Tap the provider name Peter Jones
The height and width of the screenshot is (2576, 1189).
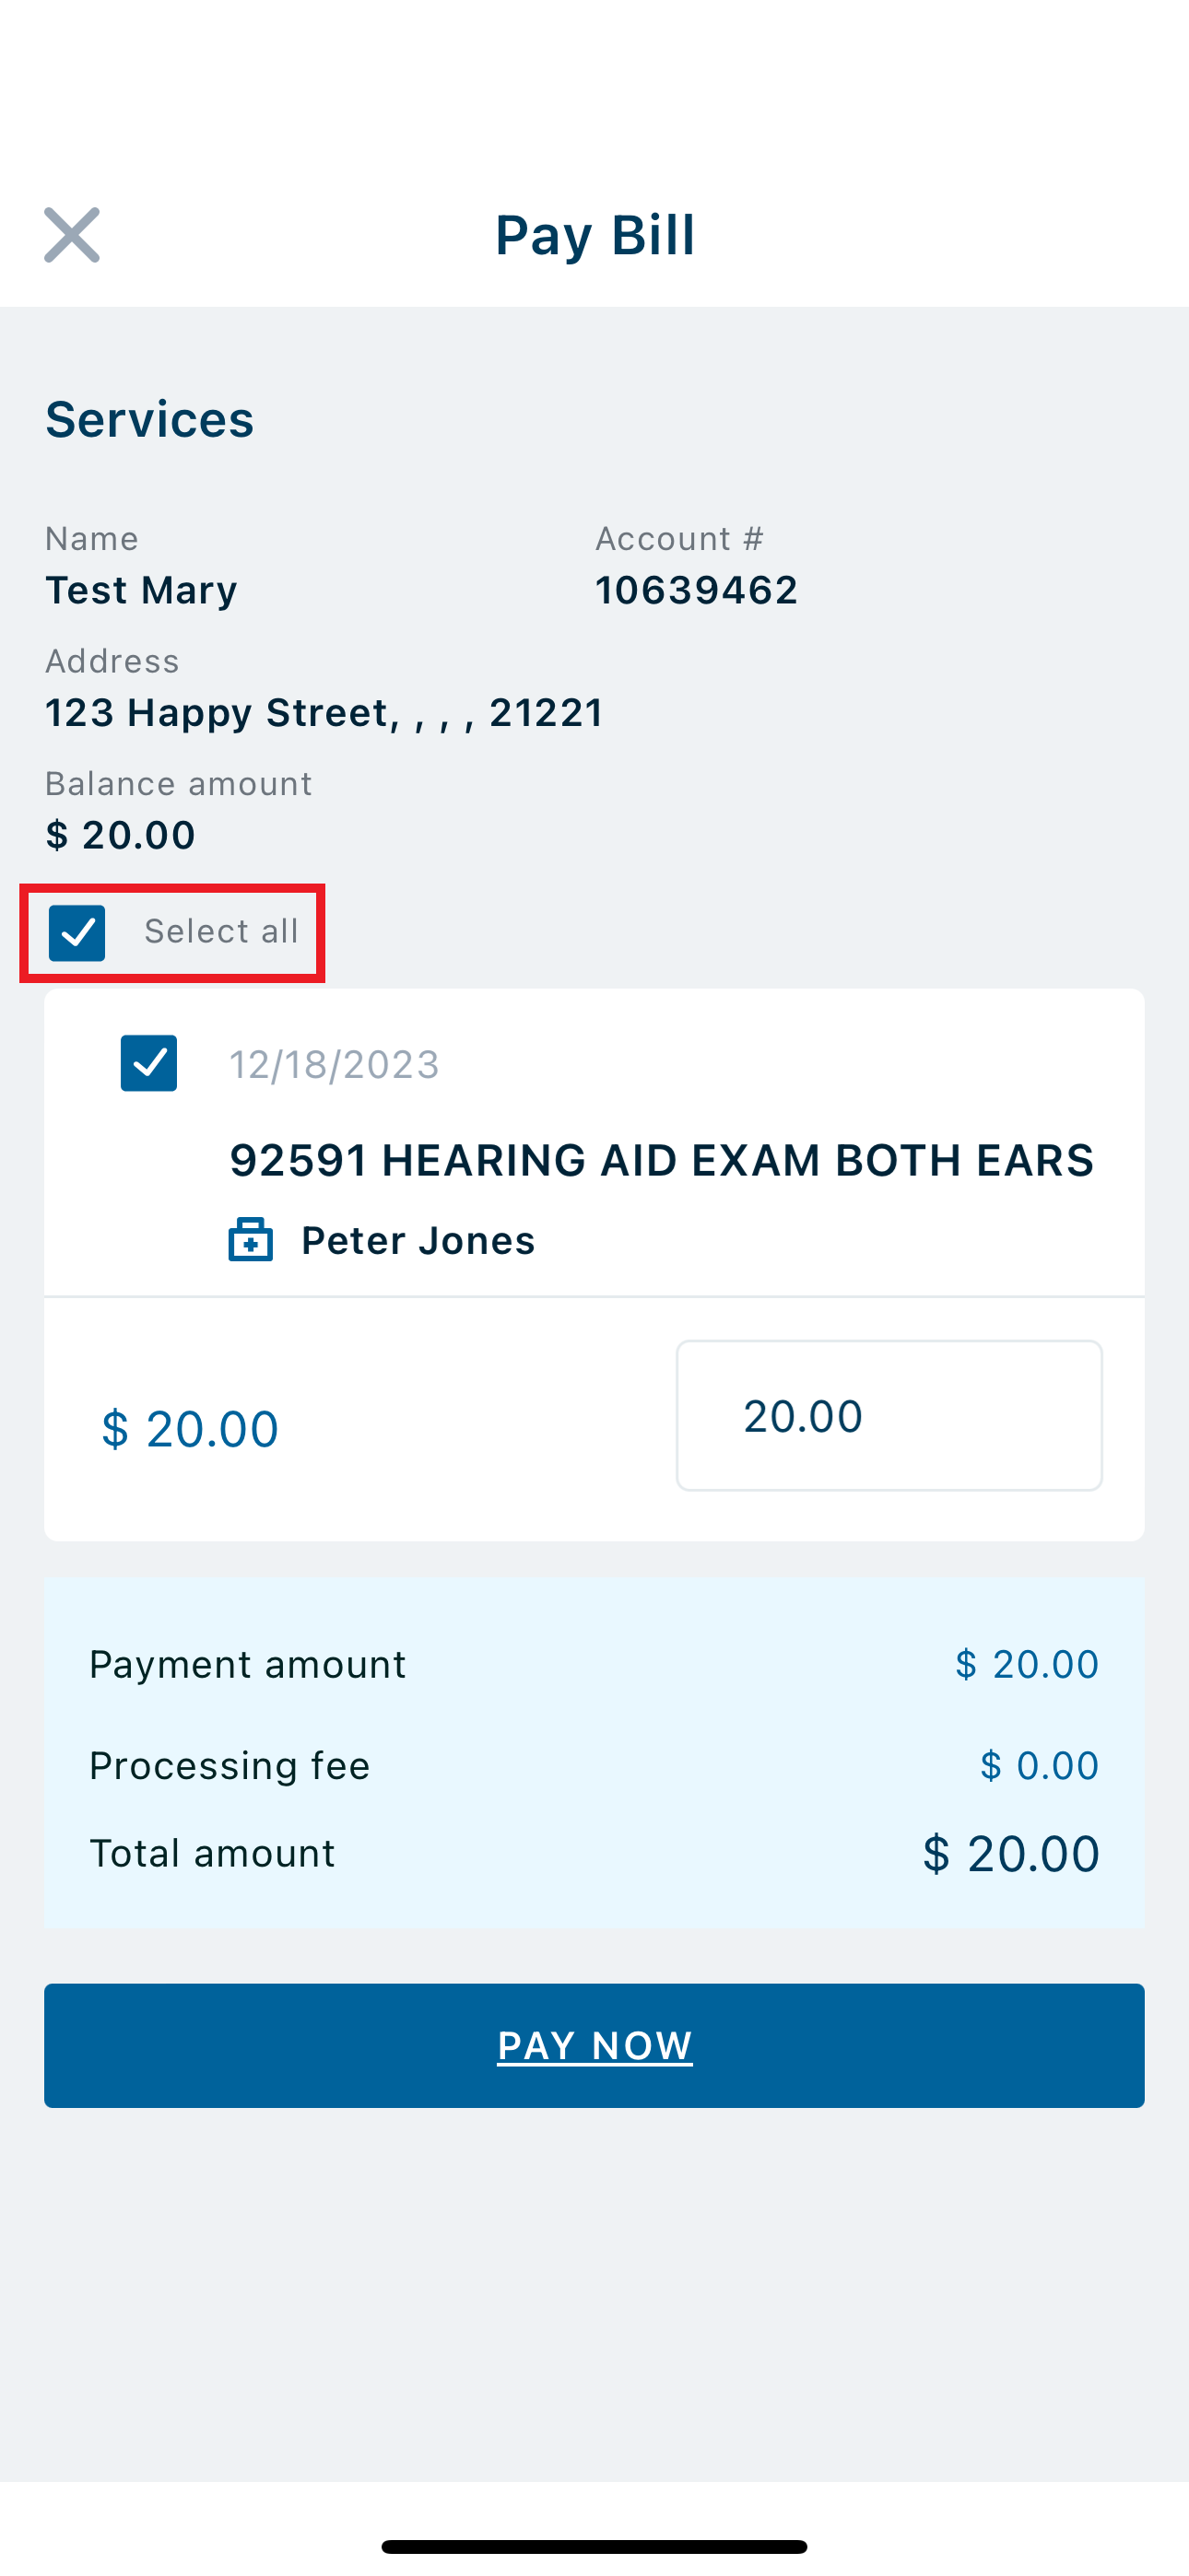418,1240
